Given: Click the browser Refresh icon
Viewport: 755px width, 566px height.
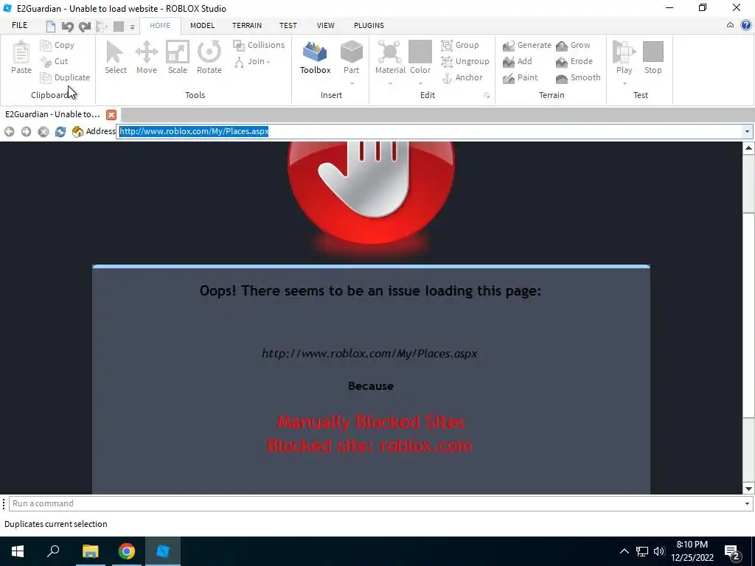Looking at the screenshot, I should click(60, 131).
